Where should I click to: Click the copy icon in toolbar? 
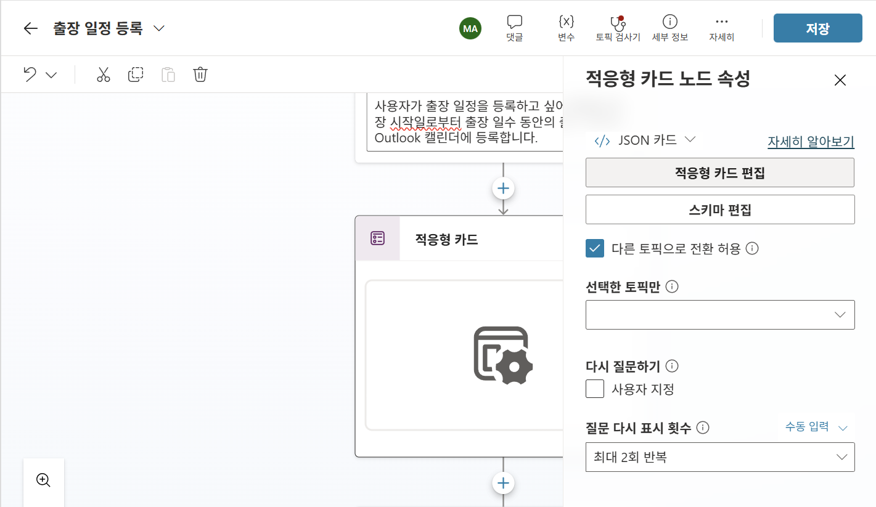pos(136,75)
